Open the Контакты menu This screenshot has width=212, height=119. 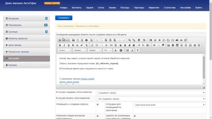pos(77,8)
